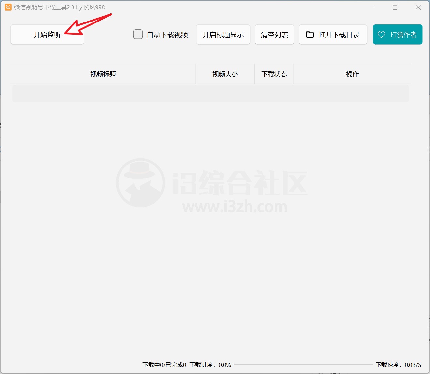The image size is (430, 374).
Task: Click the 操作 column header
Action: tap(352, 74)
